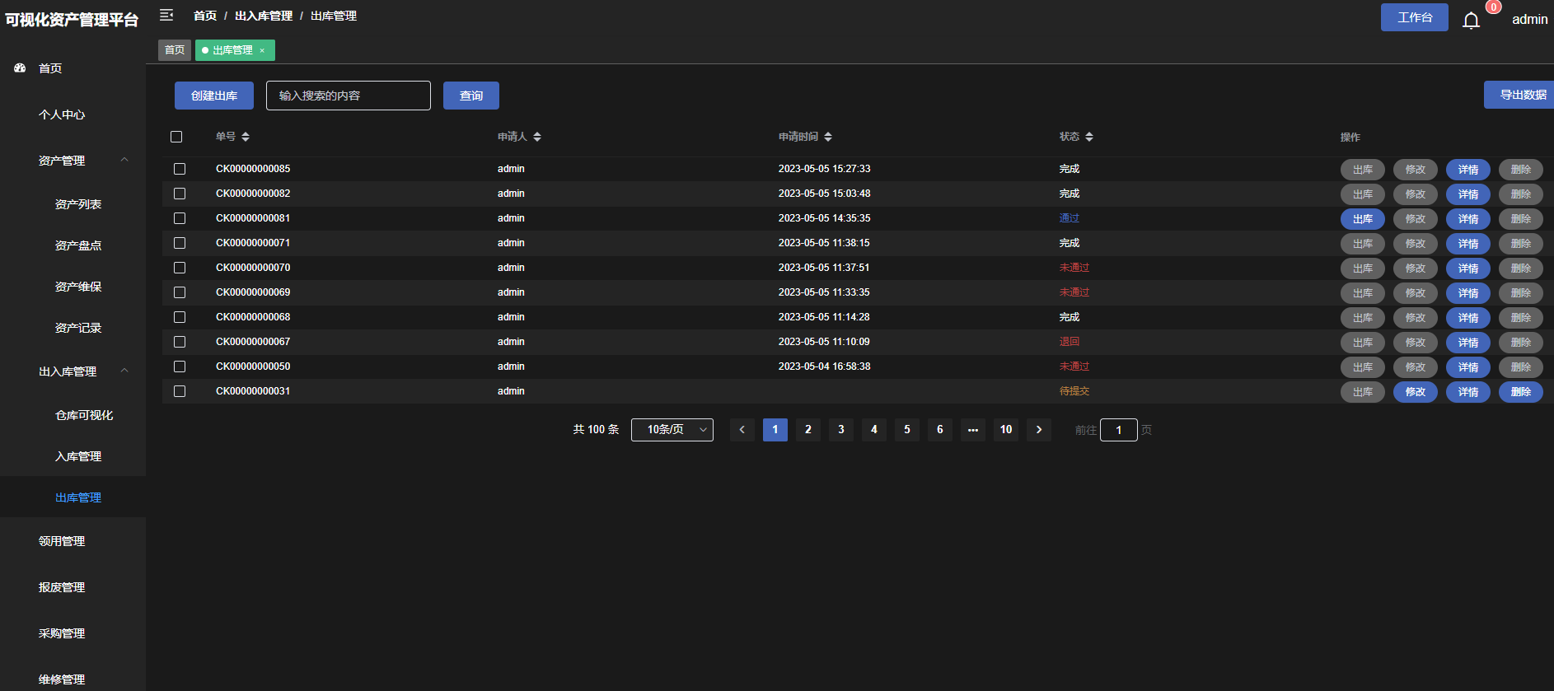Check the row CK00000000031
Image resolution: width=1554 pixels, height=691 pixels.
click(x=180, y=391)
